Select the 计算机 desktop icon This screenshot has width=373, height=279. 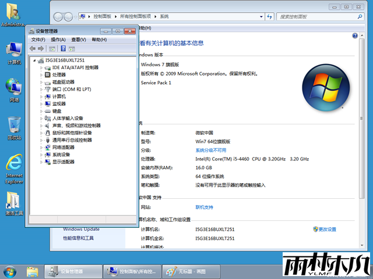[14, 53]
